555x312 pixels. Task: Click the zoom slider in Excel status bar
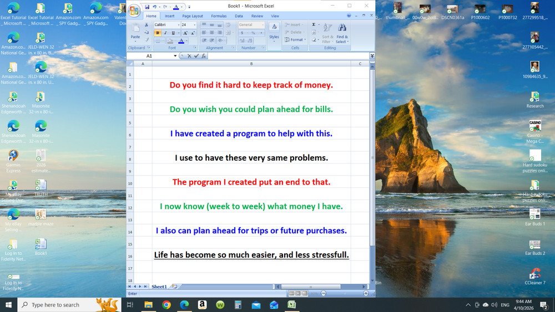(x=345, y=293)
